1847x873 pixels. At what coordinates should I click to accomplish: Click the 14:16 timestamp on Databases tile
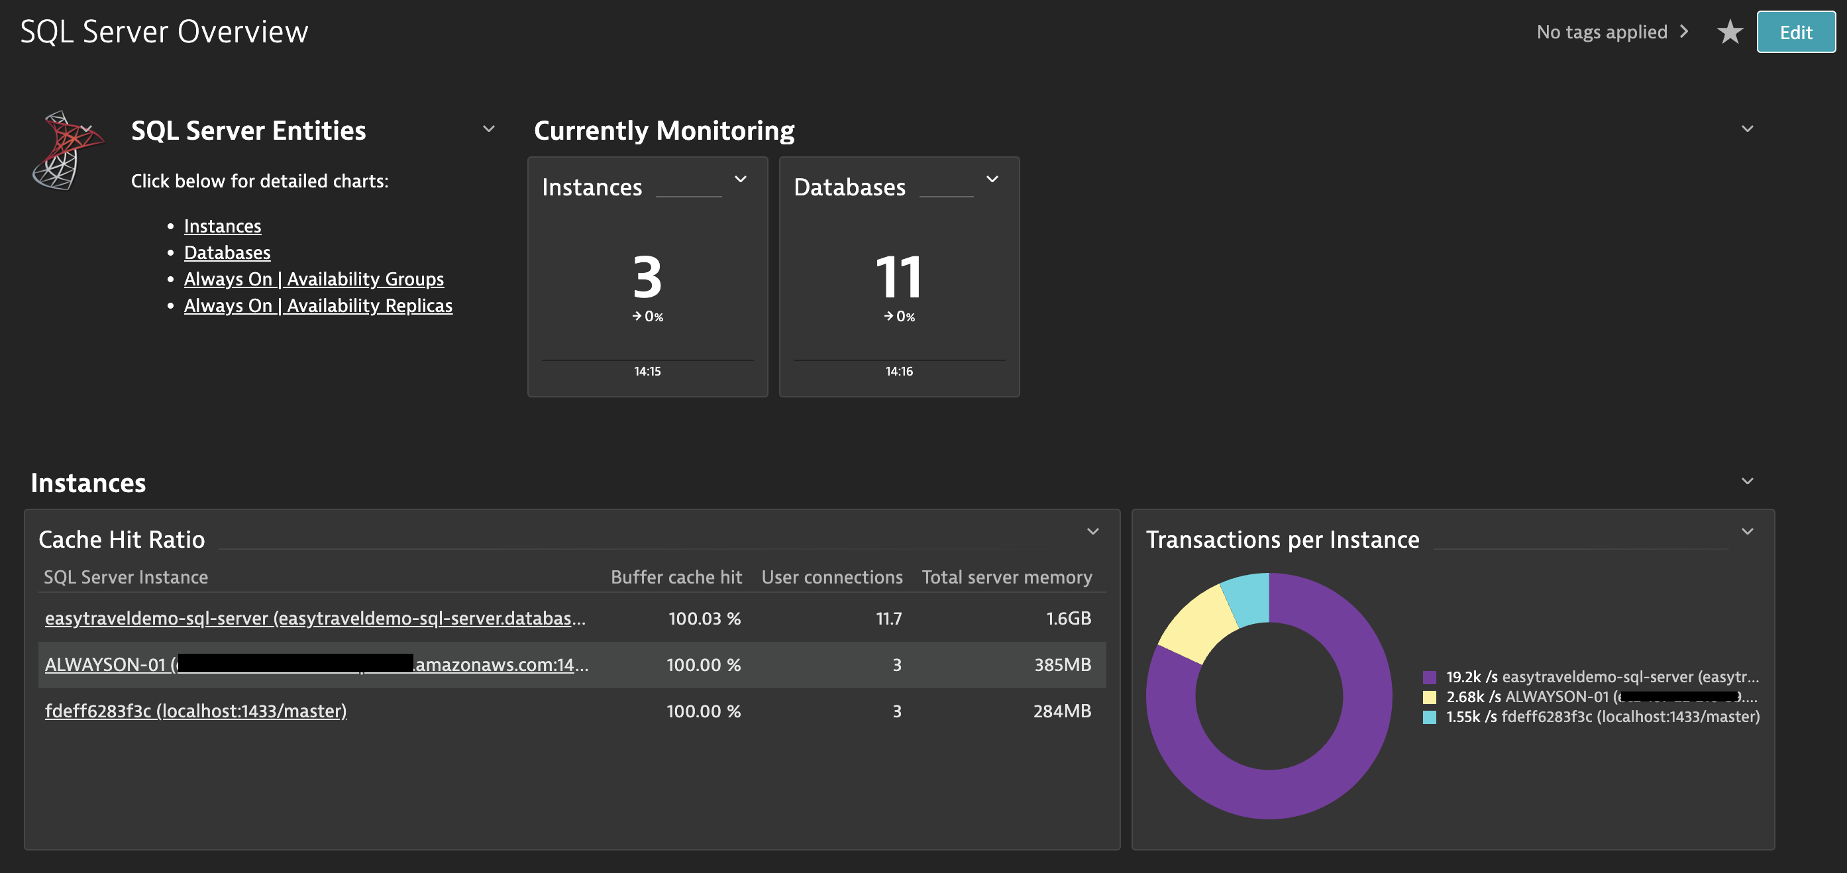(898, 372)
